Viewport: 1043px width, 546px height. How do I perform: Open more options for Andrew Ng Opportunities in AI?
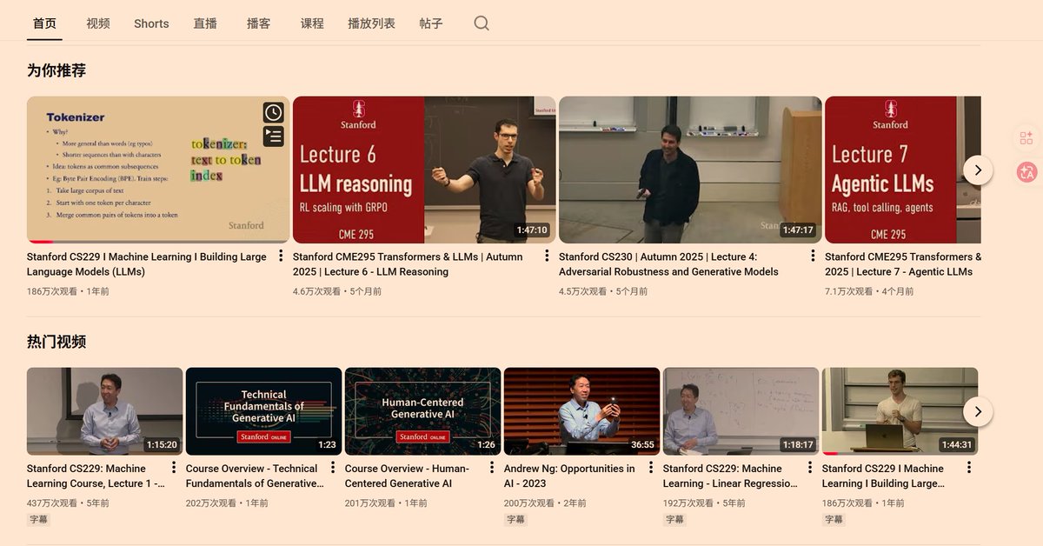651,468
